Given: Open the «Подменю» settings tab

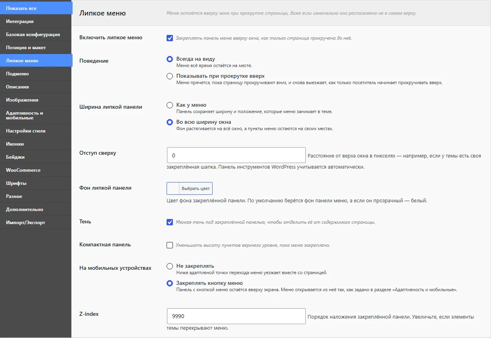Looking at the screenshot, I should [x=36, y=74].
